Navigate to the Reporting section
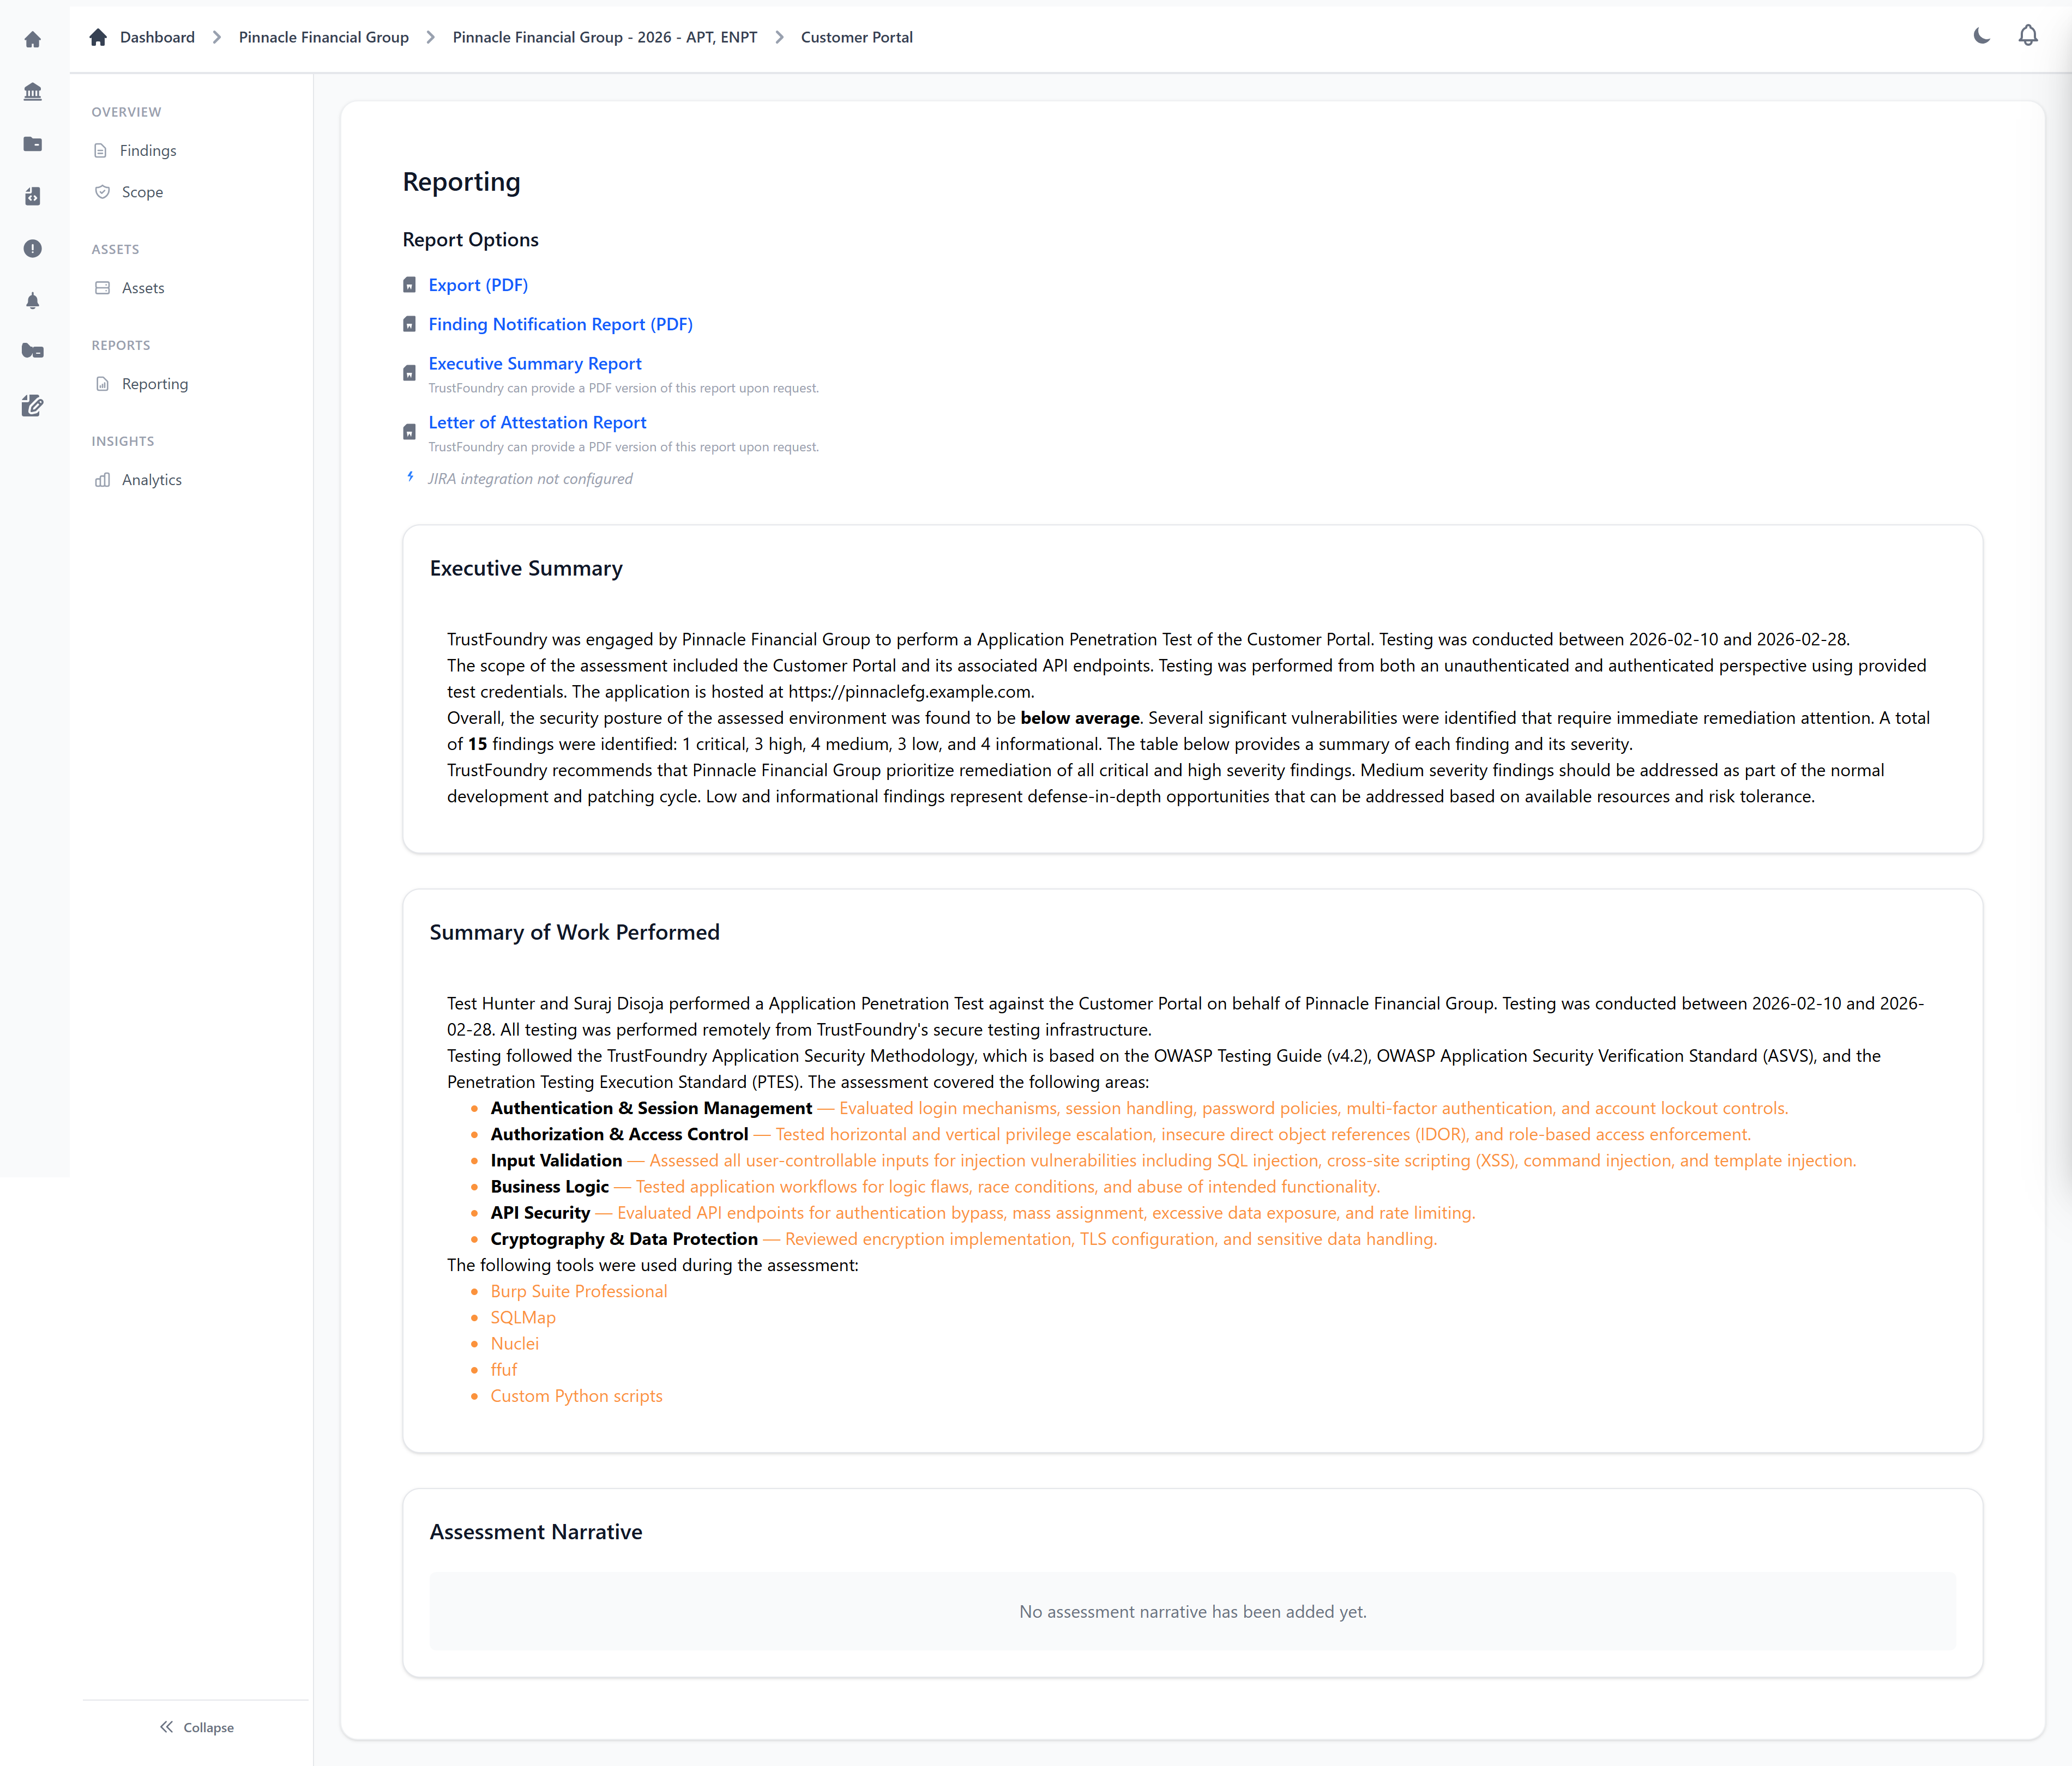Image resolution: width=2072 pixels, height=1766 pixels. click(155, 383)
